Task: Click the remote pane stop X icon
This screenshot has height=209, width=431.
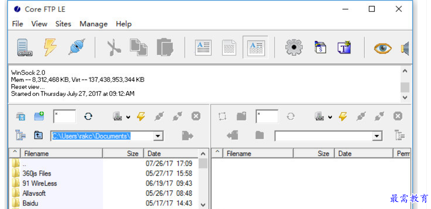Action: click(x=398, y=116)
